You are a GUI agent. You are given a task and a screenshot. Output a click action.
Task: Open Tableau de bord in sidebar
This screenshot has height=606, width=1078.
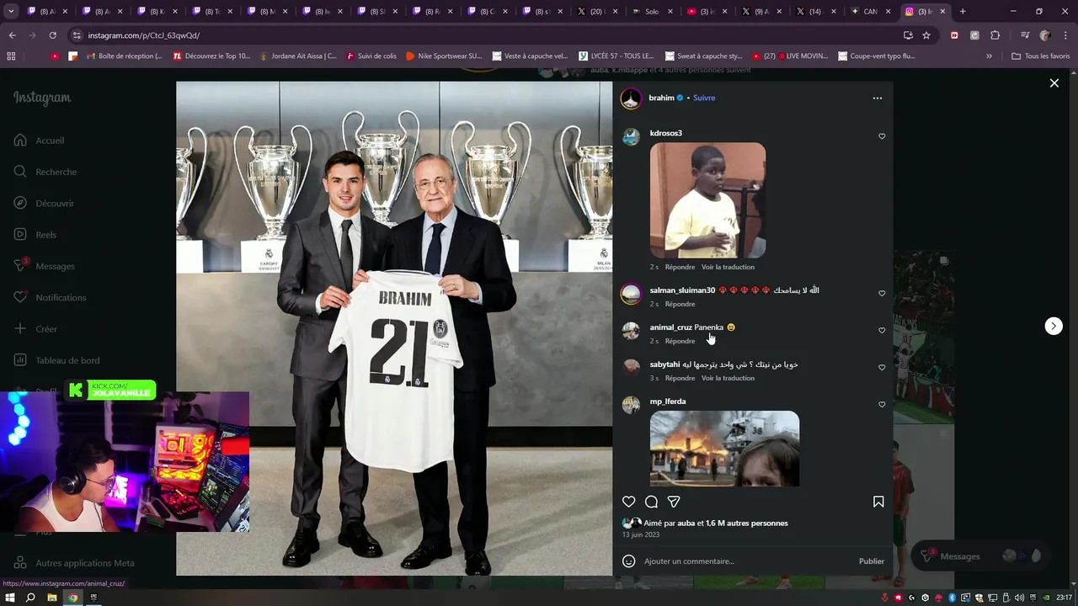[56, 360]
